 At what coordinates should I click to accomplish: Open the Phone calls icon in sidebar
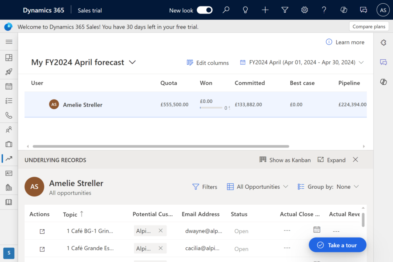pyautogui.click(x=9, y=115)
